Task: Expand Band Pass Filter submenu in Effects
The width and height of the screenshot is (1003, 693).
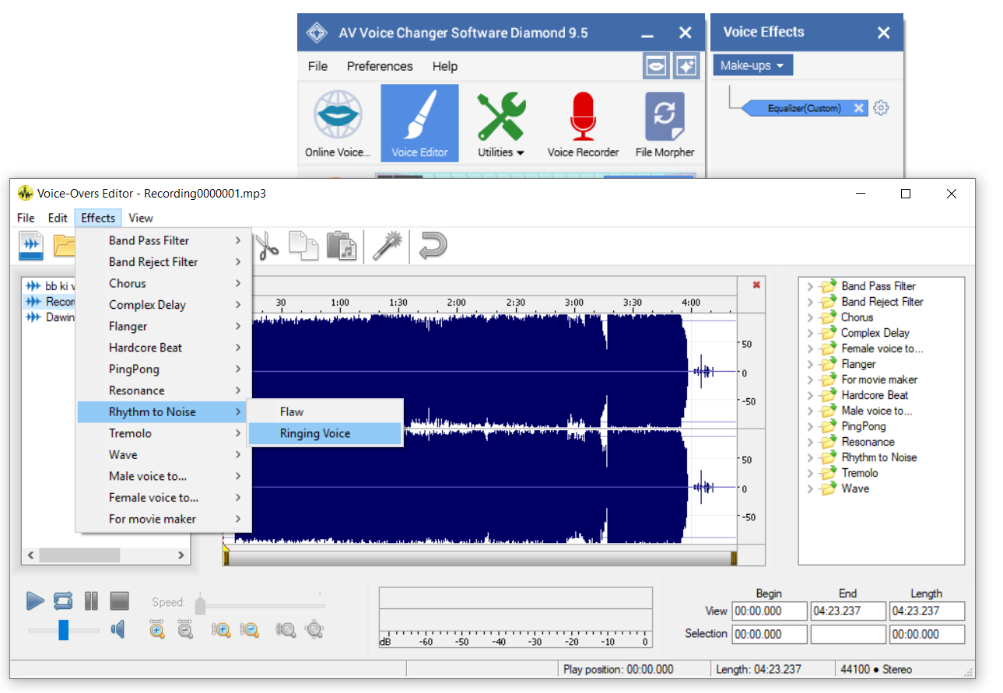Action: coord(163,240)
